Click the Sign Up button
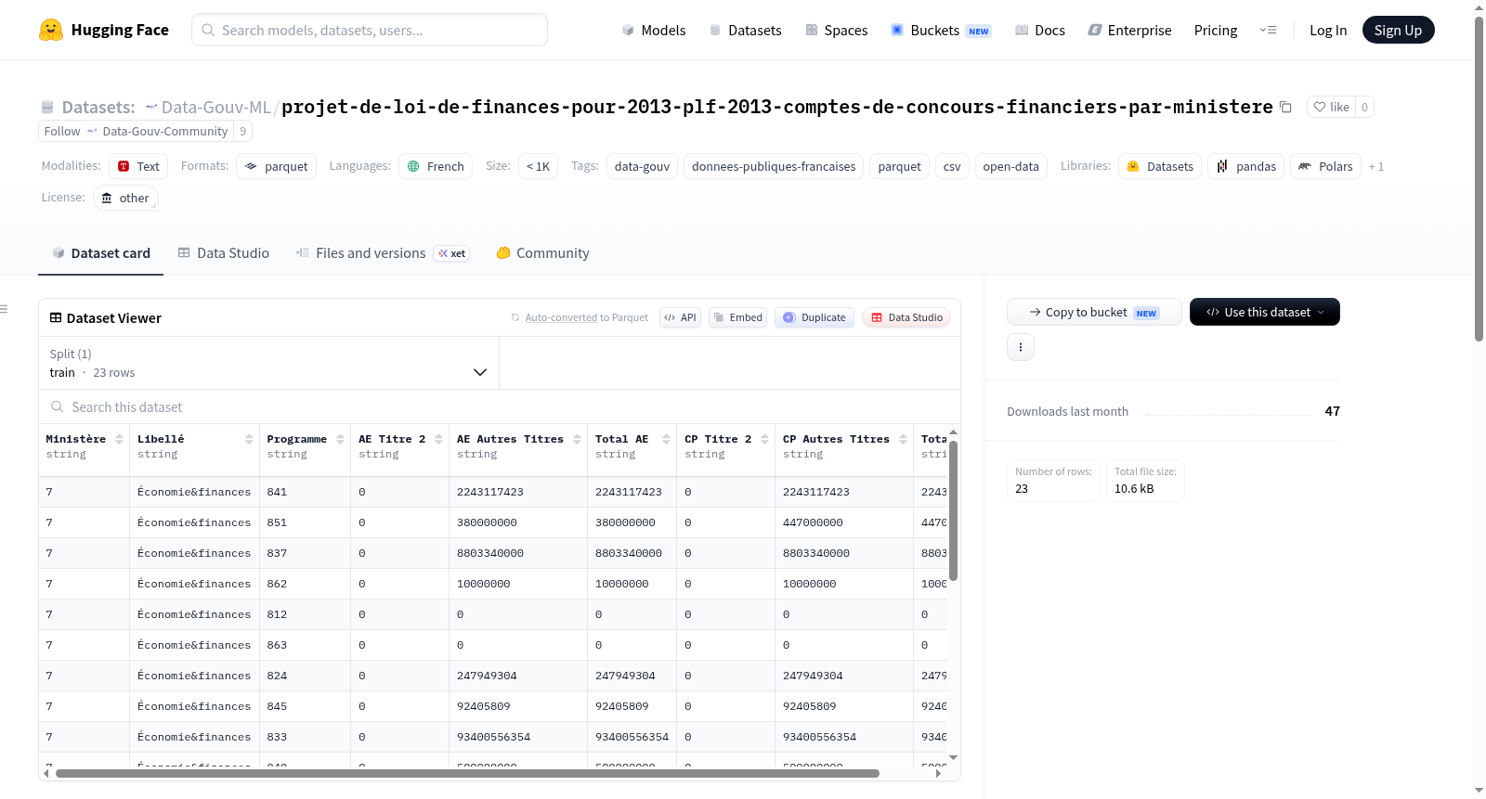The image size is (1486, 799). coord(1398,31)
